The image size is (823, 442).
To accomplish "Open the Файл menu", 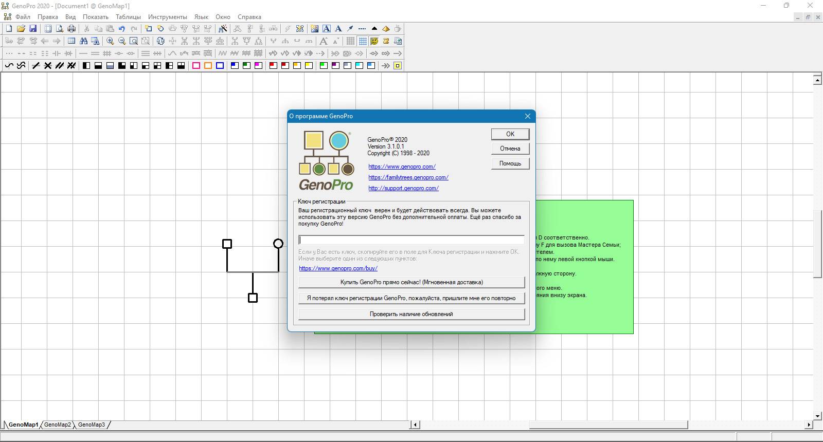I will [x=23, y=17].
